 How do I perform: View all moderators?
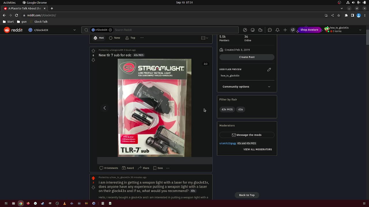pyautogui.click(x=257, y=149)
